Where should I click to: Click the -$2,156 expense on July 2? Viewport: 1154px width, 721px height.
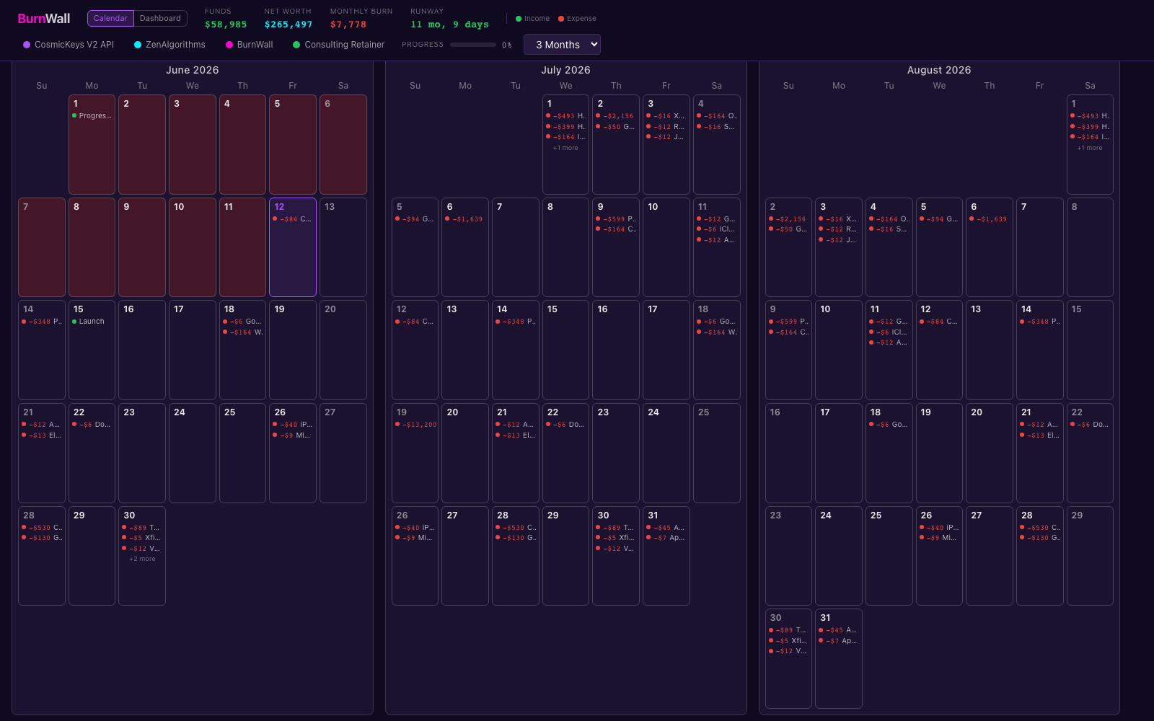(616, 116)
